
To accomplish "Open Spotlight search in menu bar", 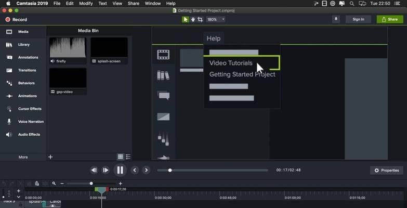I will click(352, 3).
